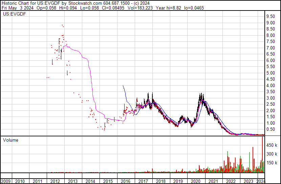The image size is (281, 184).
Task: Select the 2016 year label on time axis
Action: [x=125, y=181]
